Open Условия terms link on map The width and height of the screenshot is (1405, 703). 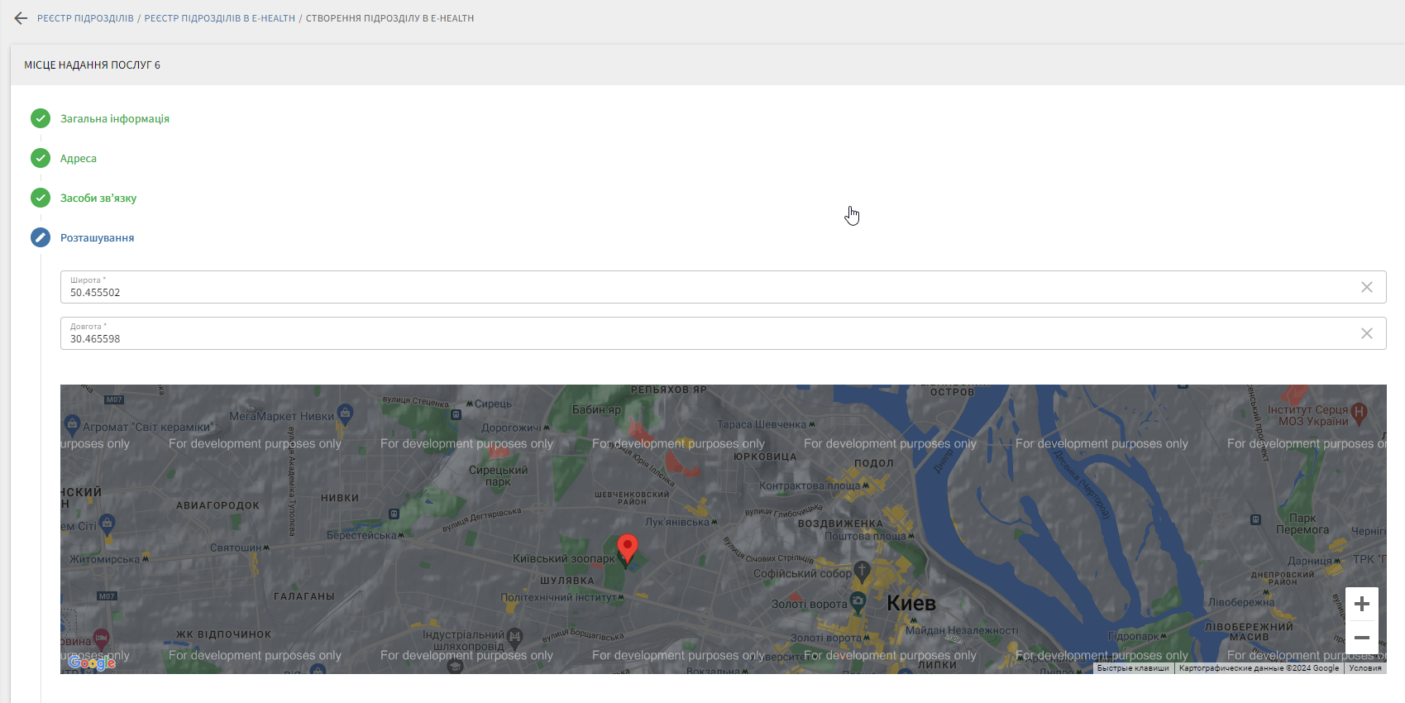tap(1364, 668)
